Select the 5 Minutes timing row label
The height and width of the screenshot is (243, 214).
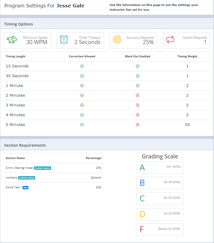point(15,125)
